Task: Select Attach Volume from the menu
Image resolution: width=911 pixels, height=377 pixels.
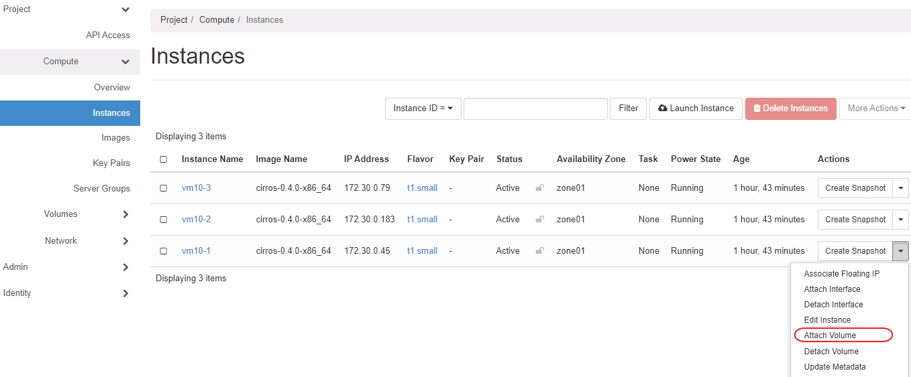Action: 830,335
